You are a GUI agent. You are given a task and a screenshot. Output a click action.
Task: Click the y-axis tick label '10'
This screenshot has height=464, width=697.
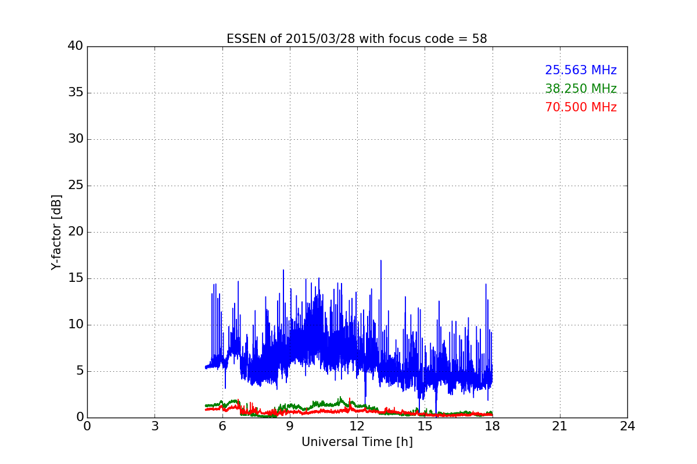click(x=76, y=325)
